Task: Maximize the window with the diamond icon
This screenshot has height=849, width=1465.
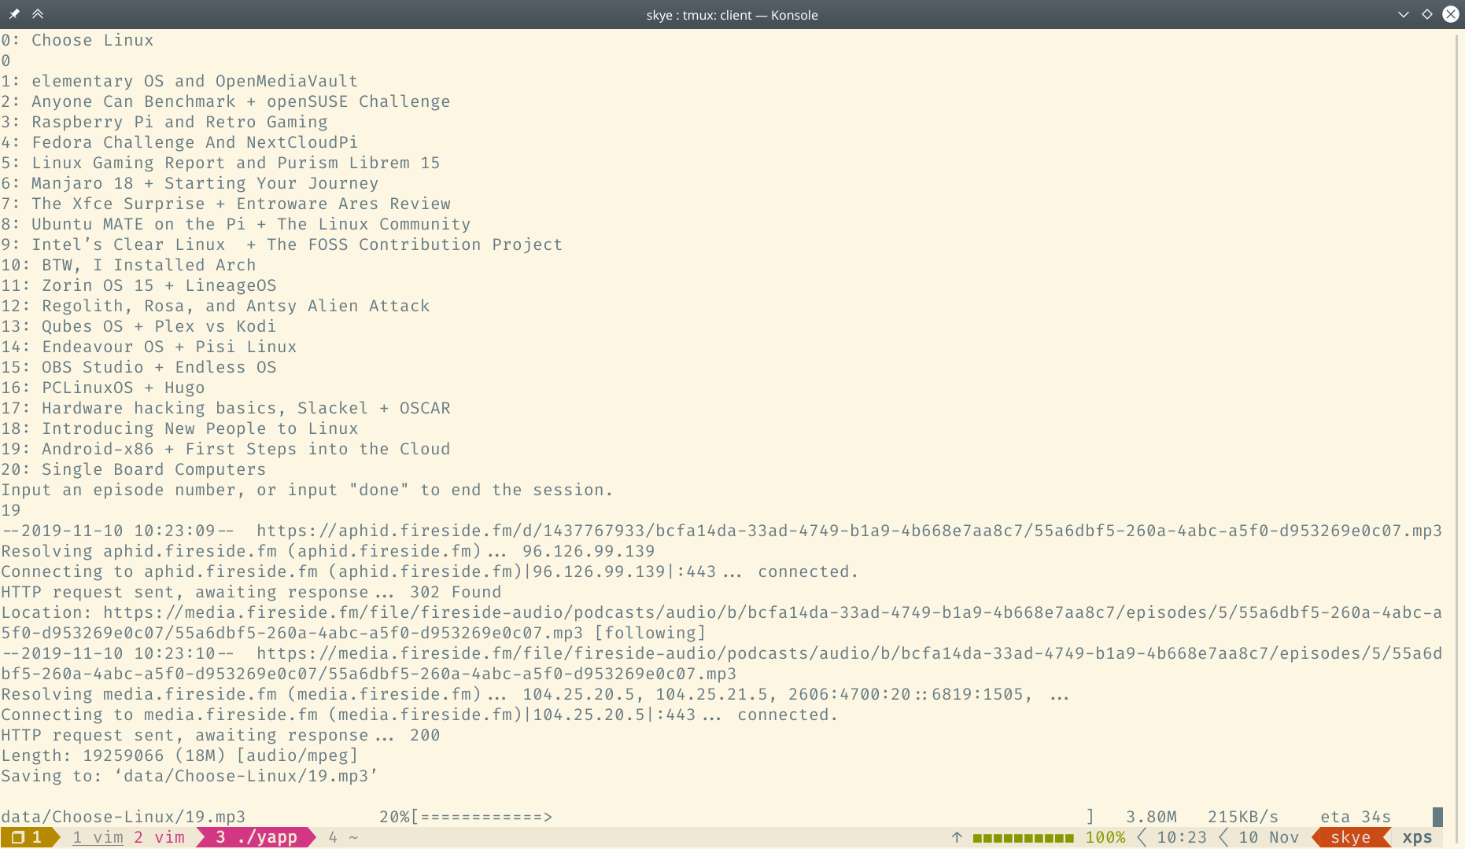Action: [x=1426, y=14]
